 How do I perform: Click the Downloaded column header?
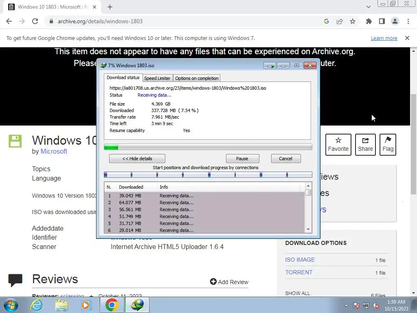click(137, 187)
